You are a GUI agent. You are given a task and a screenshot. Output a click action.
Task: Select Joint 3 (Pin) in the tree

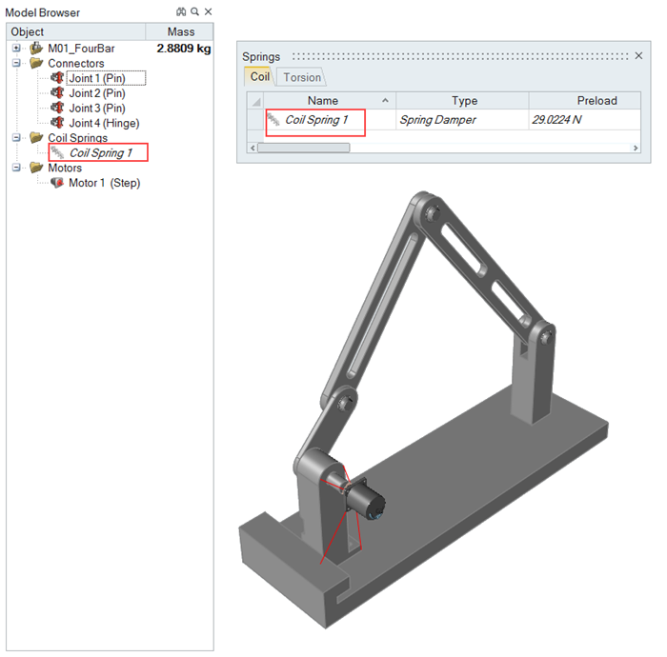point(96,109)
